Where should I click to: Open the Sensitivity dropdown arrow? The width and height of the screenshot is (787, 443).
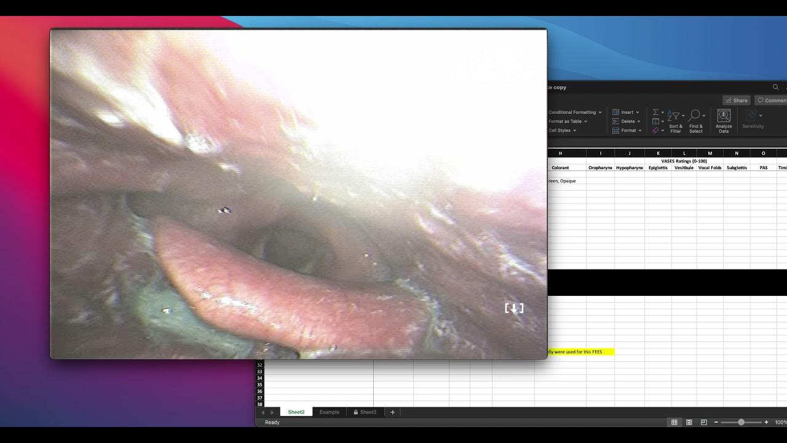(x=761, y=115)
